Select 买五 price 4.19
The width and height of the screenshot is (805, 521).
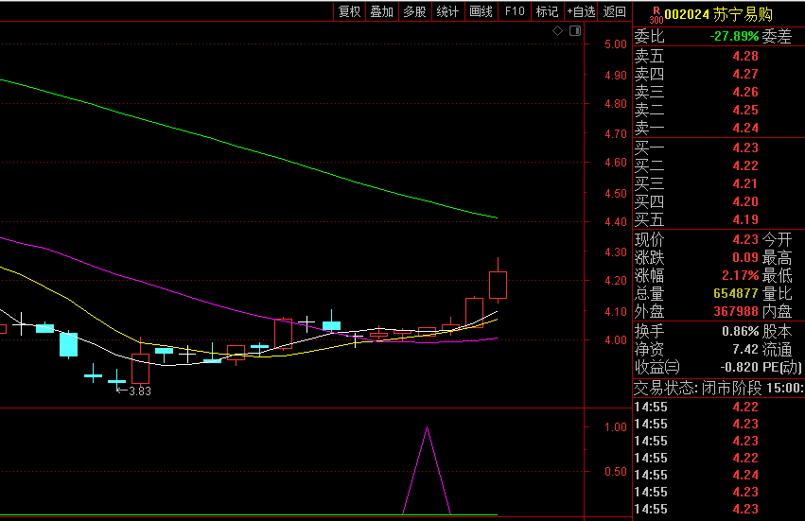click(x=745, y=219)
